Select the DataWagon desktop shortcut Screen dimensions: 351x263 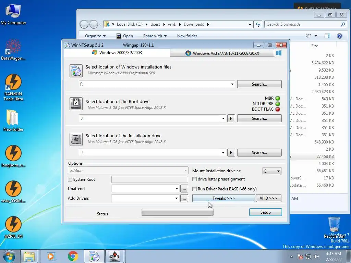[13, 50]
